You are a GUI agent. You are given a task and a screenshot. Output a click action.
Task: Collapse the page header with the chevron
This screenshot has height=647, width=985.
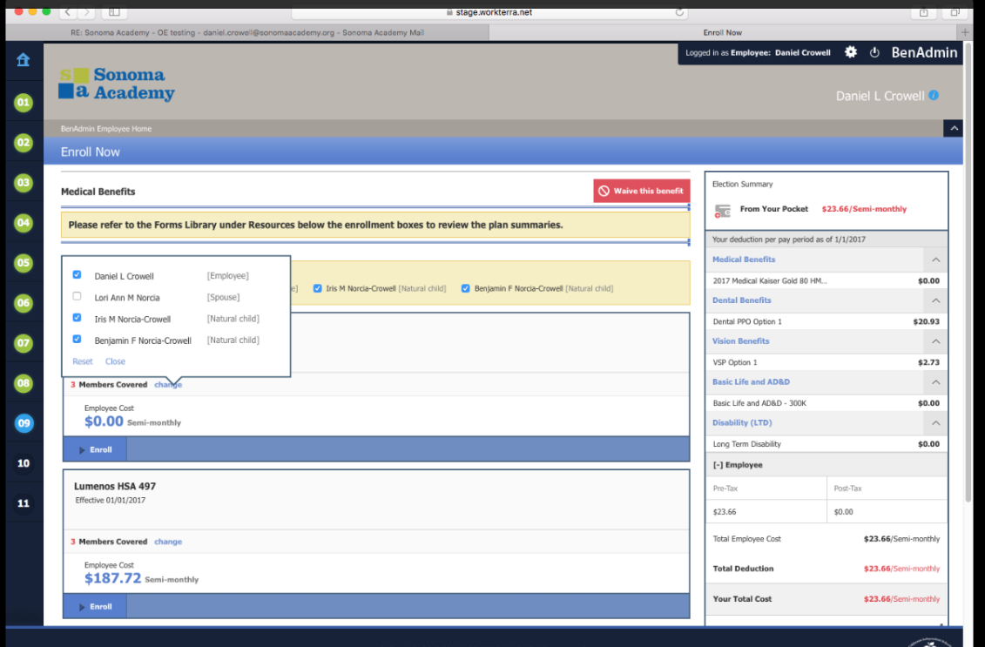click(x=954, y=128)
